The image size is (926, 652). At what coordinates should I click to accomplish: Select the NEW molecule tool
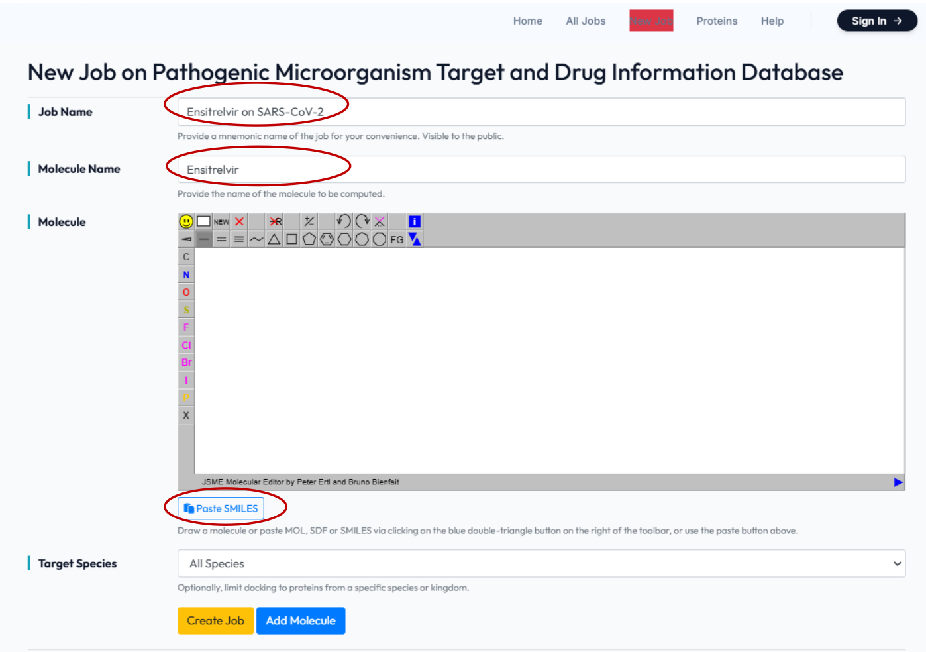(221, 221)
